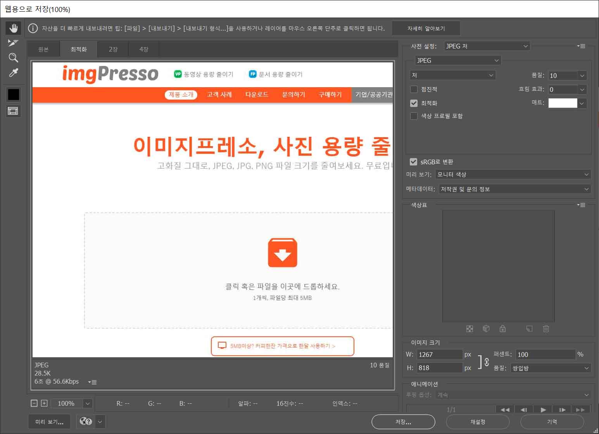Viewport: 599px width, 434px height.
Task: Toggle slice visibility in the preview
Action: (13, 111)
